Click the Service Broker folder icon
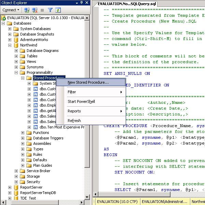The width and height of the screenshot is (205, 205). (x=22, y=171)
